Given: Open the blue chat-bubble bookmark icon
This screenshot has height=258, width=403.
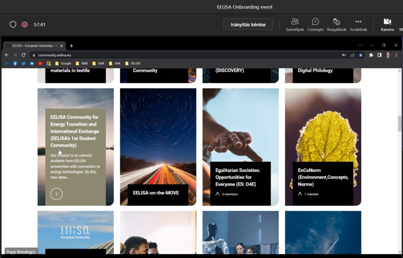Looking at the screenshot, I should [32, 63].
